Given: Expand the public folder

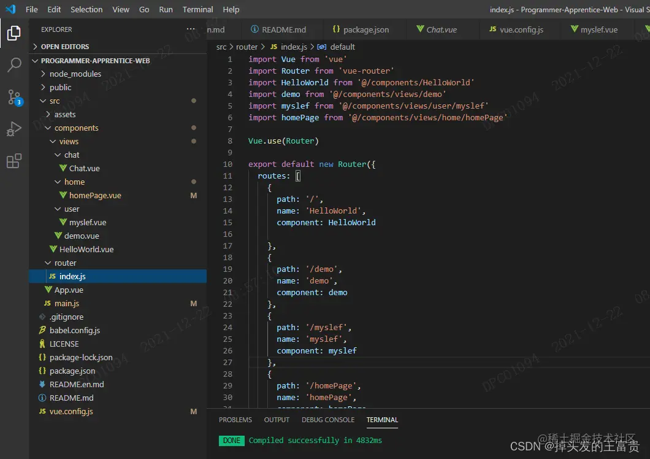Looking at the screenshot, I should pyautogui.click(x=43, y=87).
